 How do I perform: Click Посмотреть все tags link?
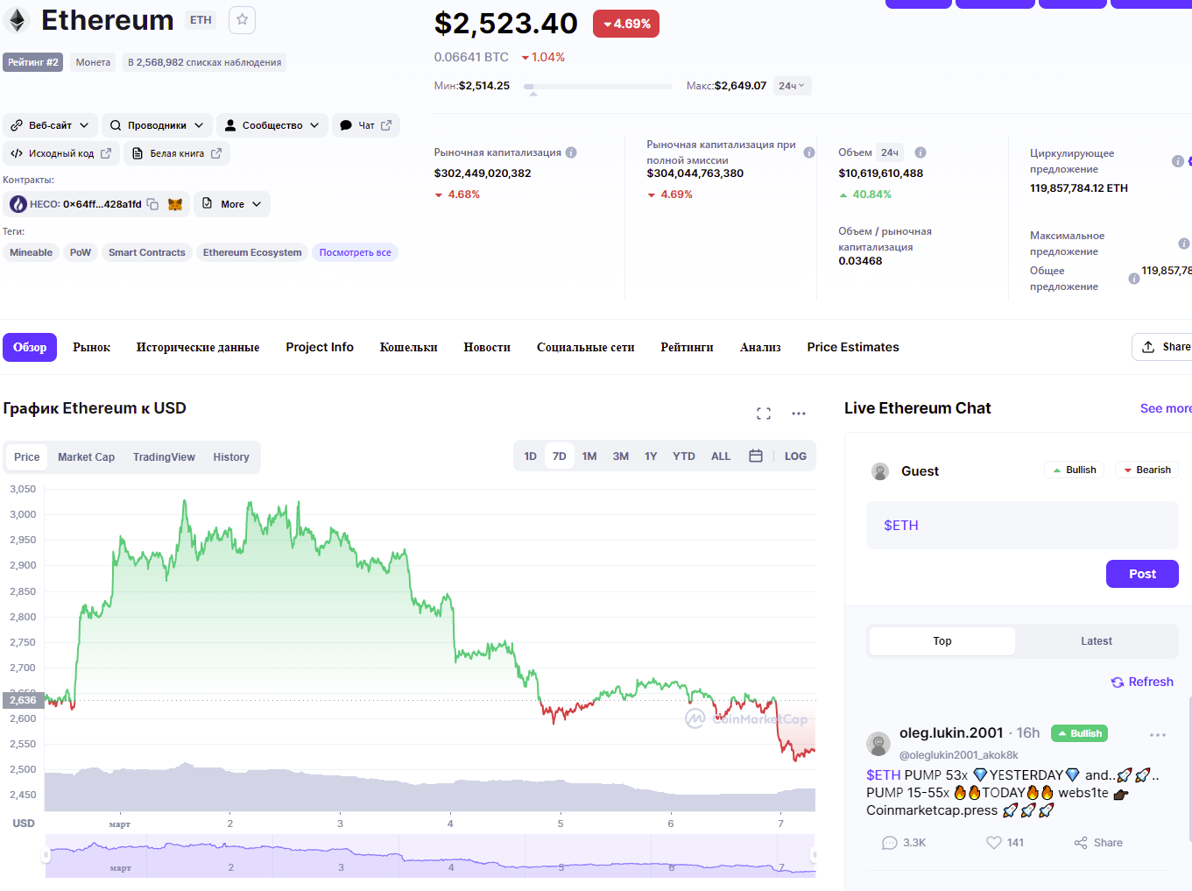click(x=355, y=252)
